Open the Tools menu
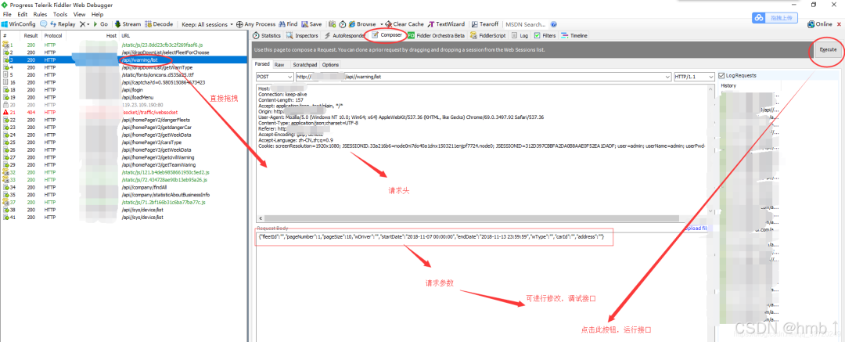 (60, 15)
